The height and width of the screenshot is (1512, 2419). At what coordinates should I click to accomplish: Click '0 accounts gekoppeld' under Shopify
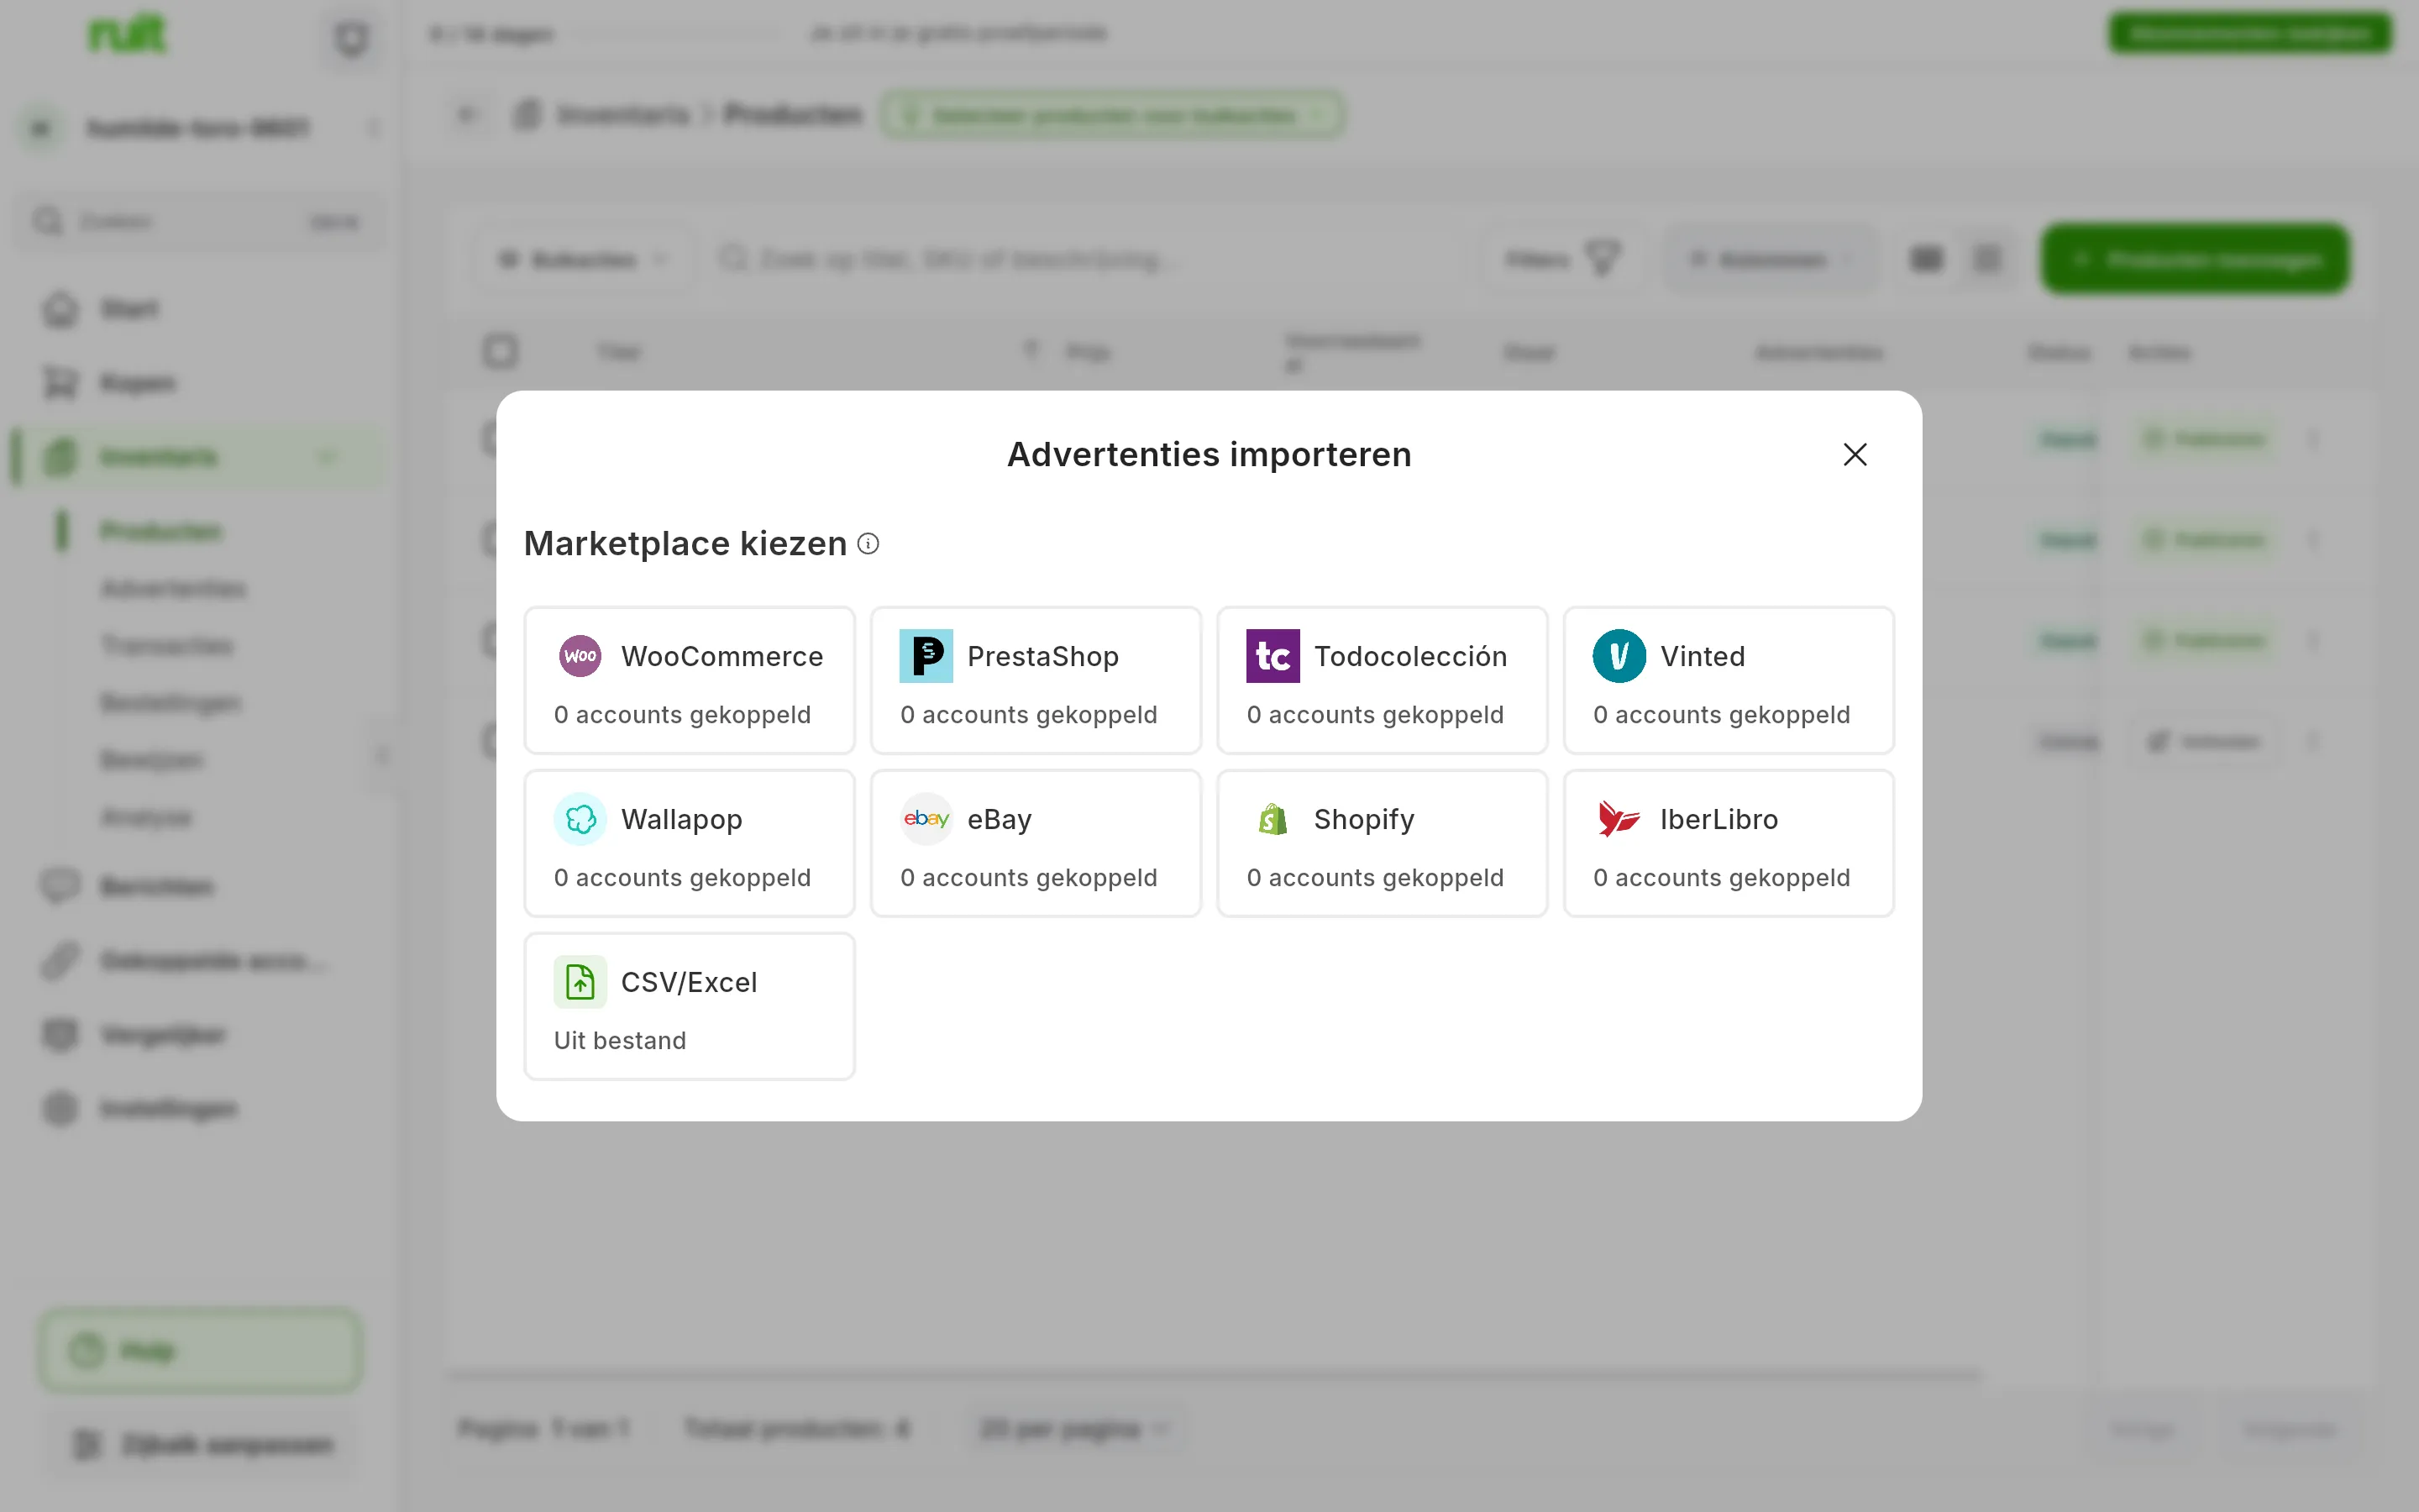[x=1374, y=877]
